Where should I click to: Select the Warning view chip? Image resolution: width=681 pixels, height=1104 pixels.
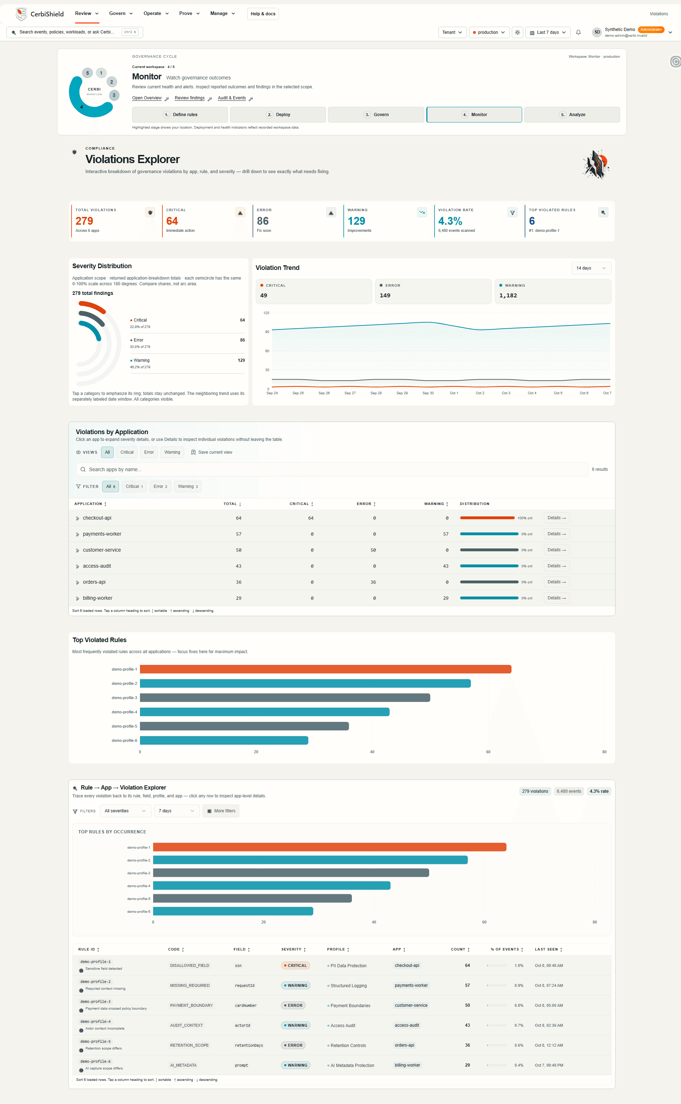tap(172, 452)
